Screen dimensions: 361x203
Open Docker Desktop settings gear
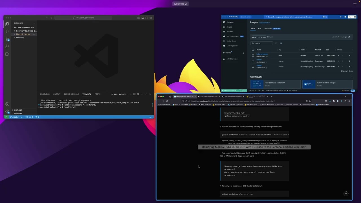pos(345,17)
